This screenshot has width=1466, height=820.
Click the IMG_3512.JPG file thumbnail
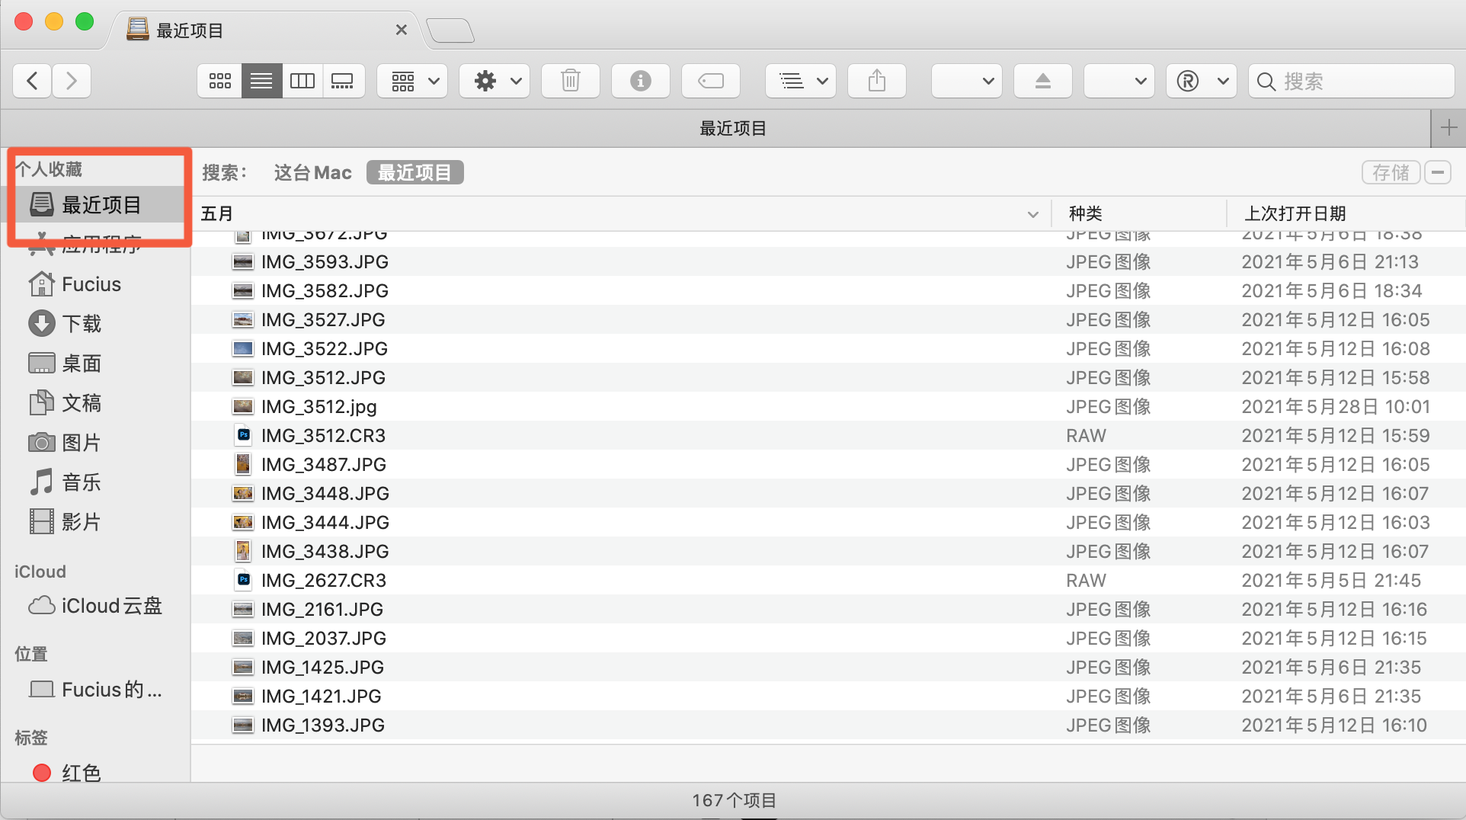tap(243, 378)
